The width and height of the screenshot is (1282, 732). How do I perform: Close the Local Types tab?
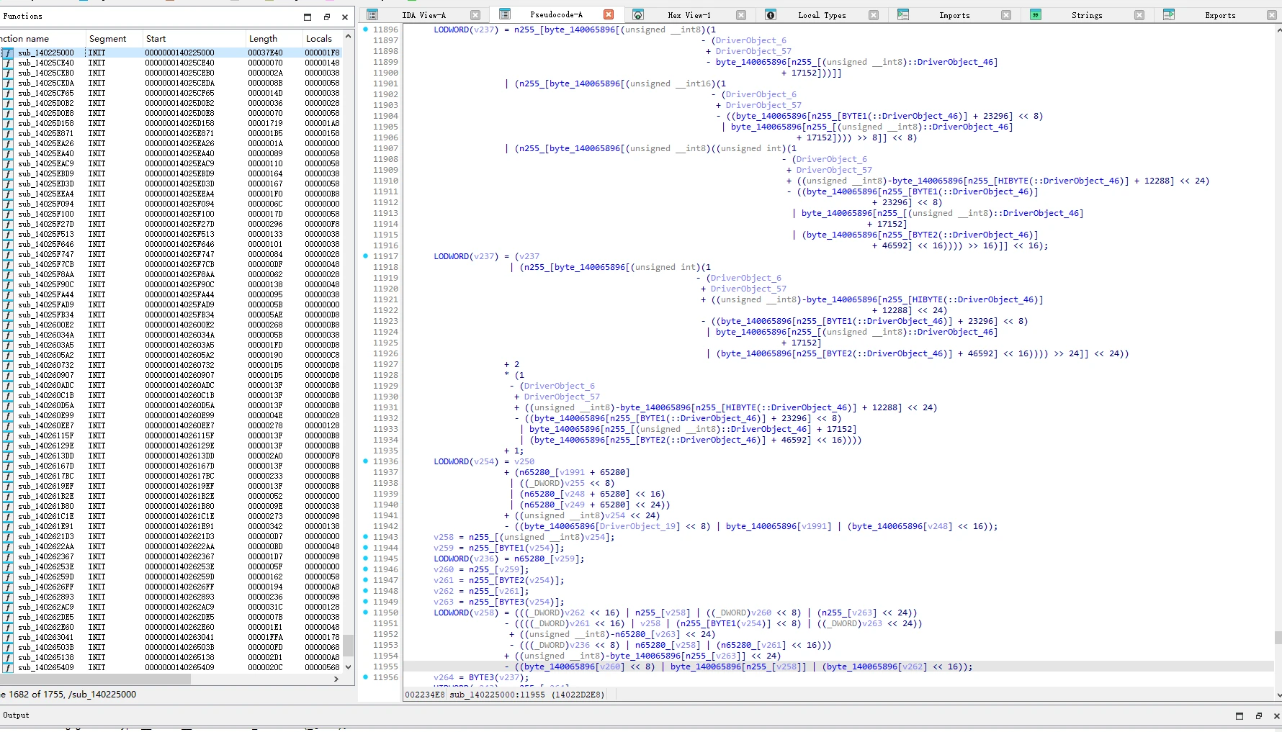coord(874,15)
